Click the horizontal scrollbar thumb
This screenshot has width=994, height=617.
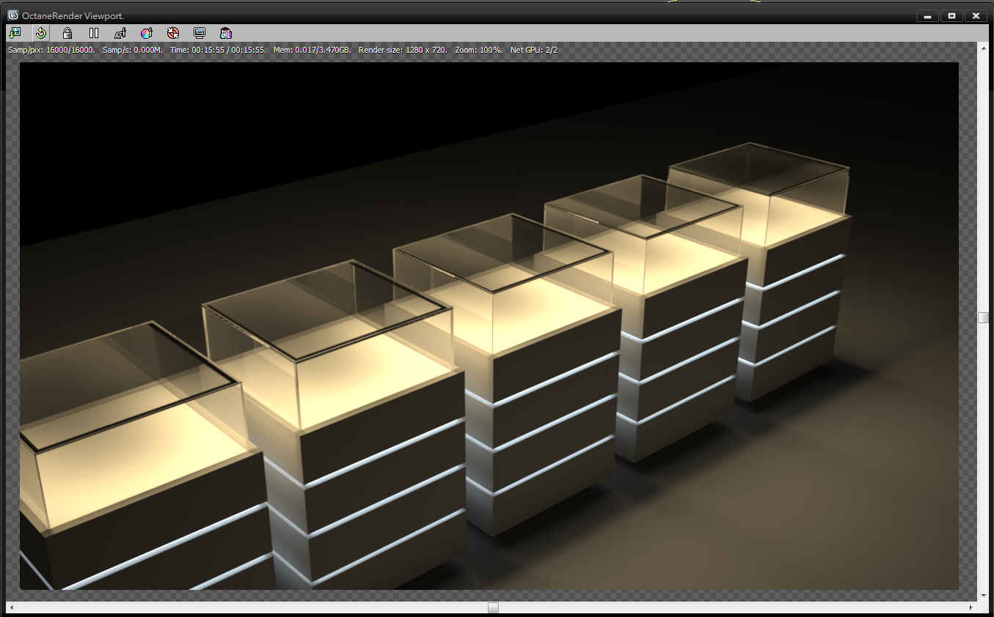494,607
